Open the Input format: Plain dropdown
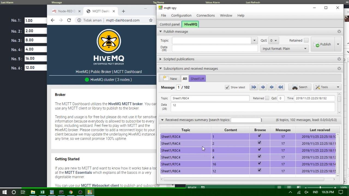349x196 pixels. pyautogui.click(x=284, y=48)
